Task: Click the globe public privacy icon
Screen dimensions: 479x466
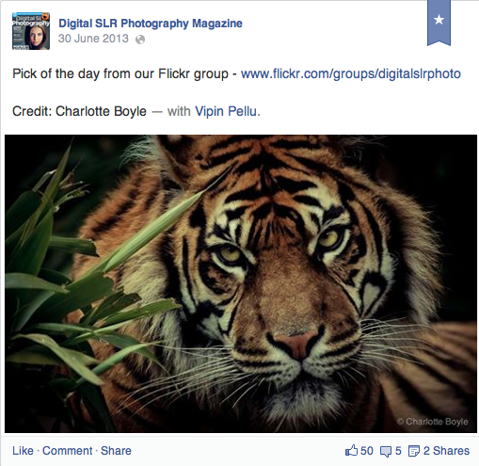Action: [140, 40]
